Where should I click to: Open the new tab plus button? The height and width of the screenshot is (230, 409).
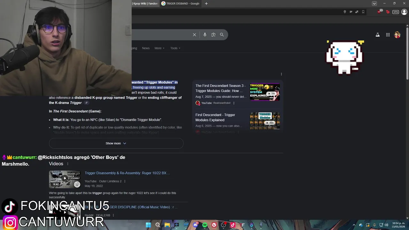pos(206,4)
